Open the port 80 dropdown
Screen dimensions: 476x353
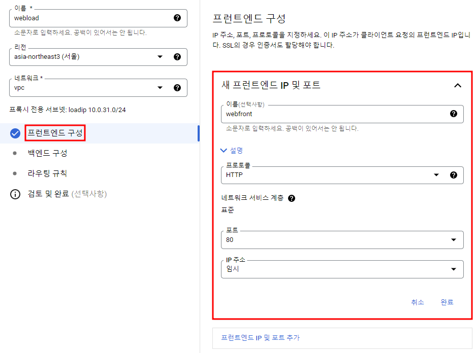[x=342, y=240]
